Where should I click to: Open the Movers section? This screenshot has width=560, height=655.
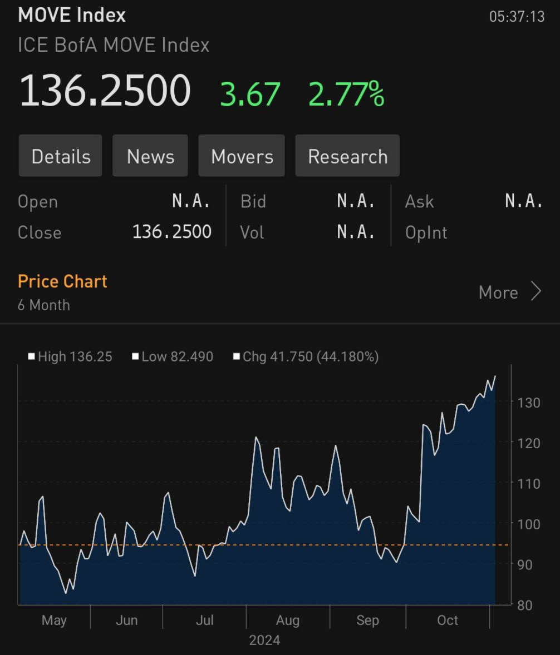click(x=242, y=155)
